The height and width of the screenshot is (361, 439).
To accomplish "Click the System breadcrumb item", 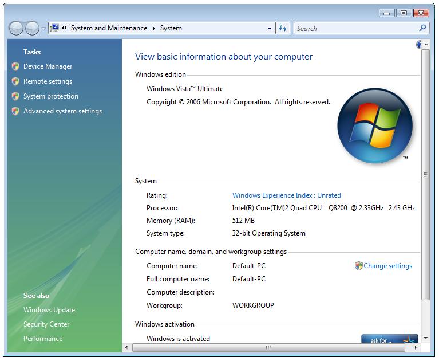I will (171, 28).
